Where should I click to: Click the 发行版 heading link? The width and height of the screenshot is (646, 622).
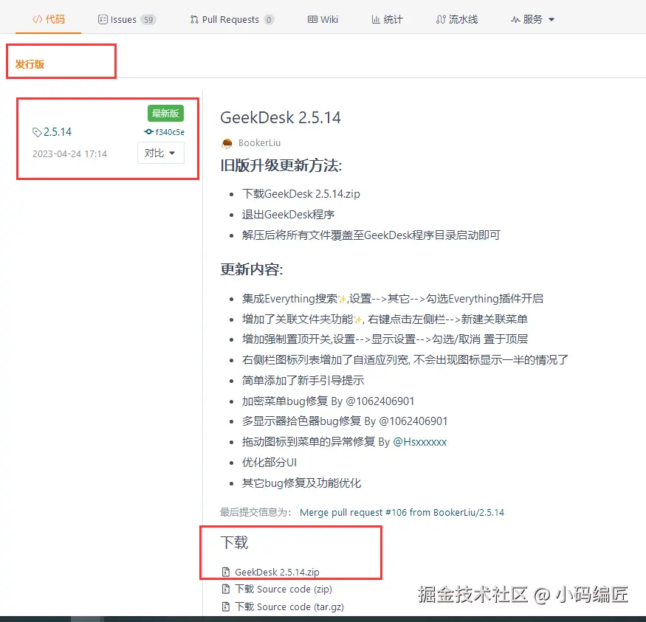click(30, 64)
